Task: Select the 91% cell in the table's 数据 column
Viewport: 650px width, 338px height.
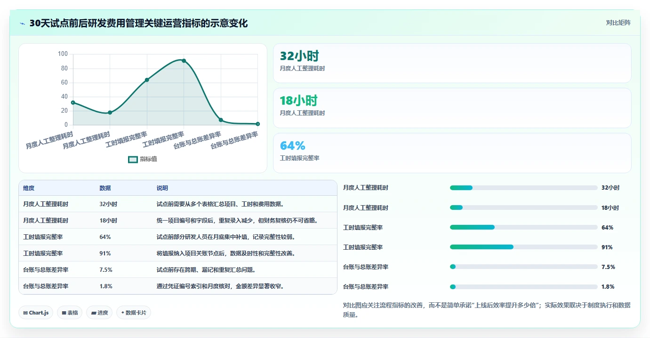Action: pos(105,253)
